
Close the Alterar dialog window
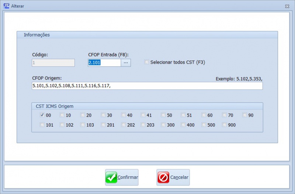tap(287, 6)
